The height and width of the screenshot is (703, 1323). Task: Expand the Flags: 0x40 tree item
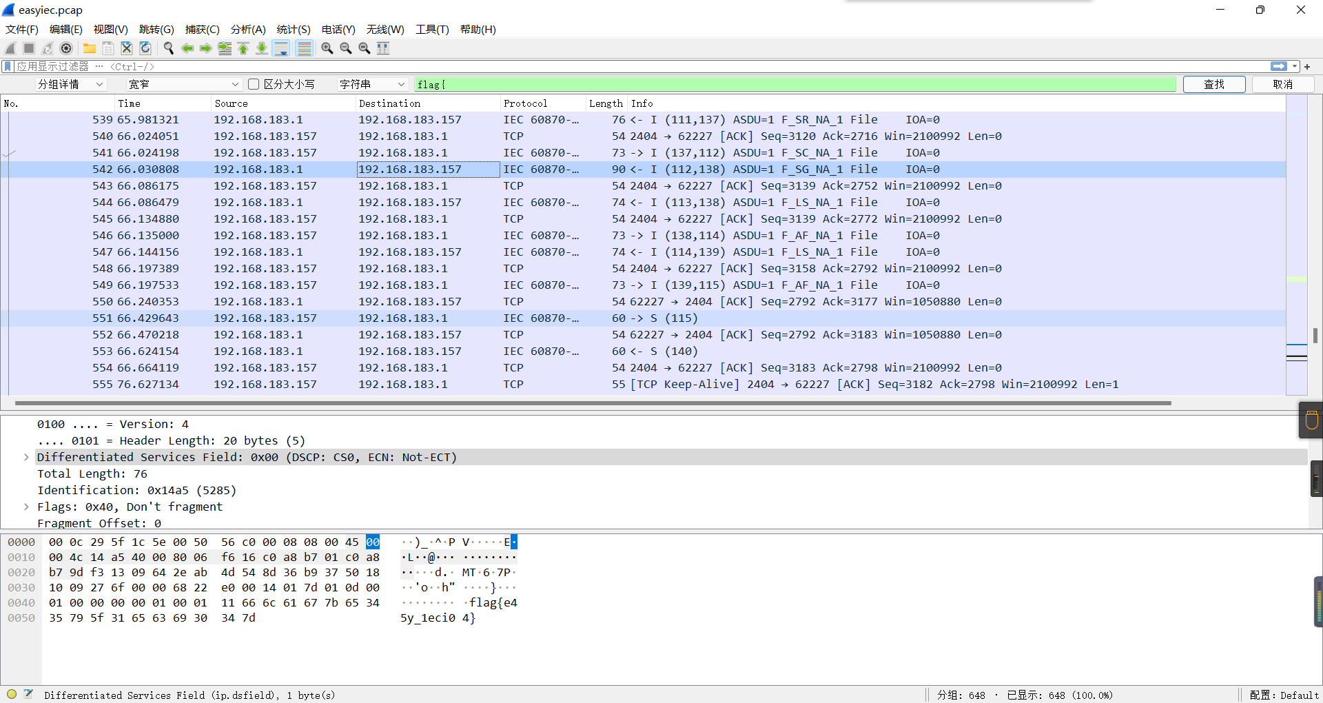coord(26,507)
